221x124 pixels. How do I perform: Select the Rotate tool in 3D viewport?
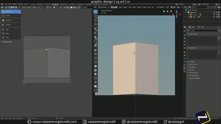click(x=96, y=24)
